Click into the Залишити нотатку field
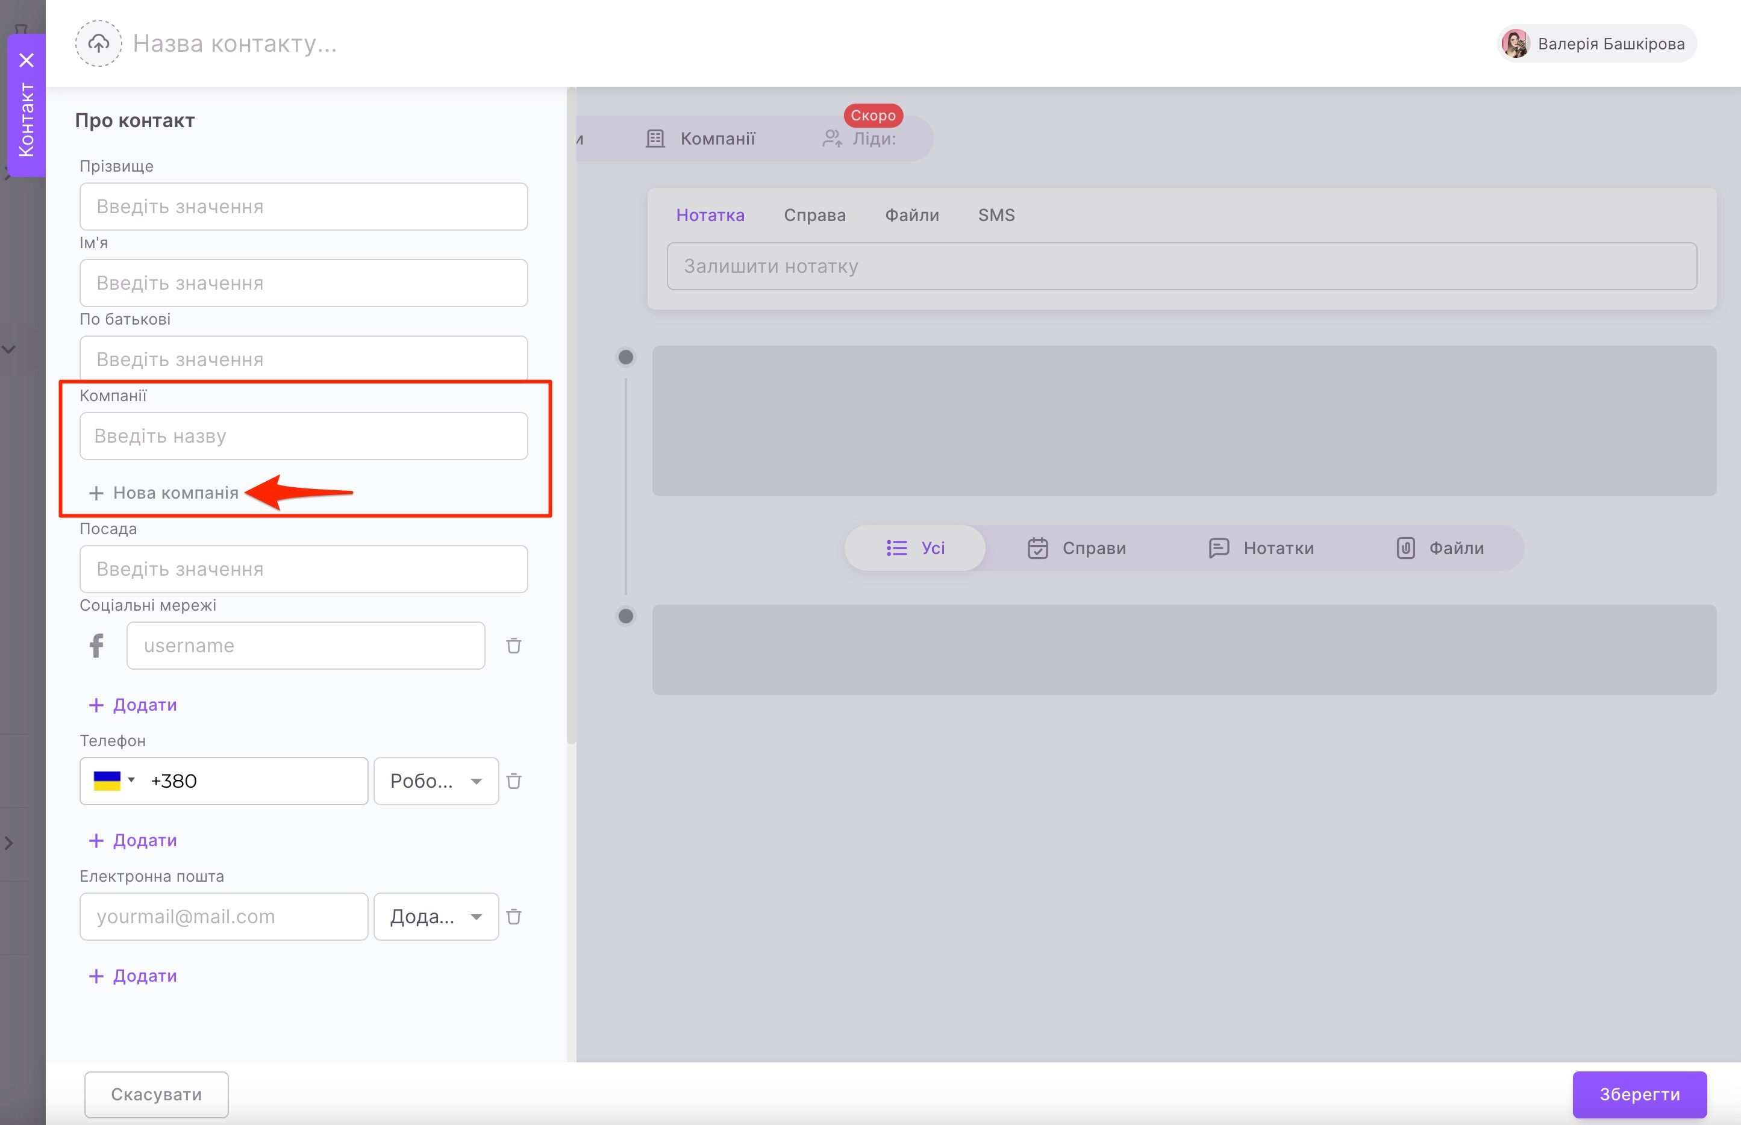This screenshot has height=1125, width=1741. tap(1181, 267)
